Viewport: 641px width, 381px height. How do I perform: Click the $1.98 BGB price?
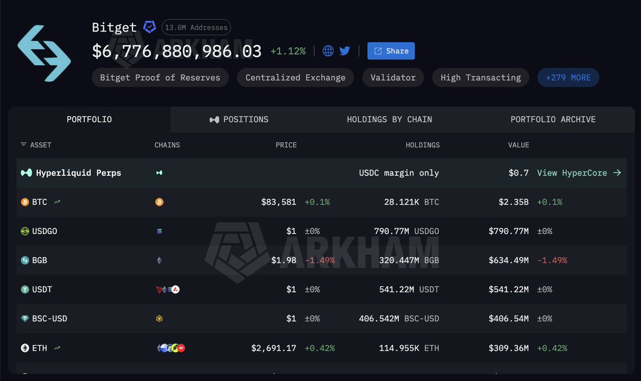(284, 260)
